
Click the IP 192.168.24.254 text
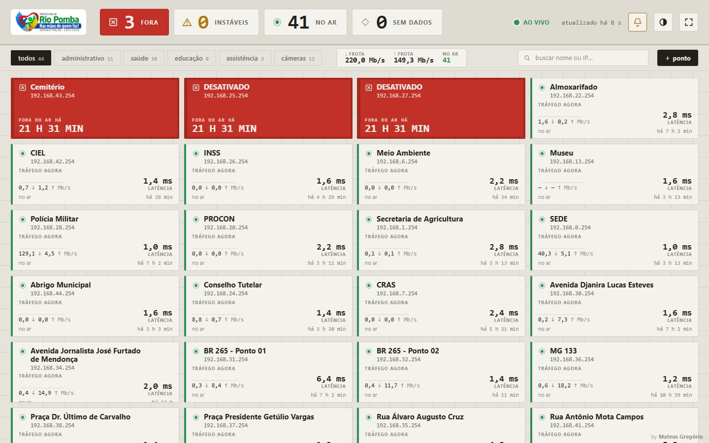pos(226,293)
